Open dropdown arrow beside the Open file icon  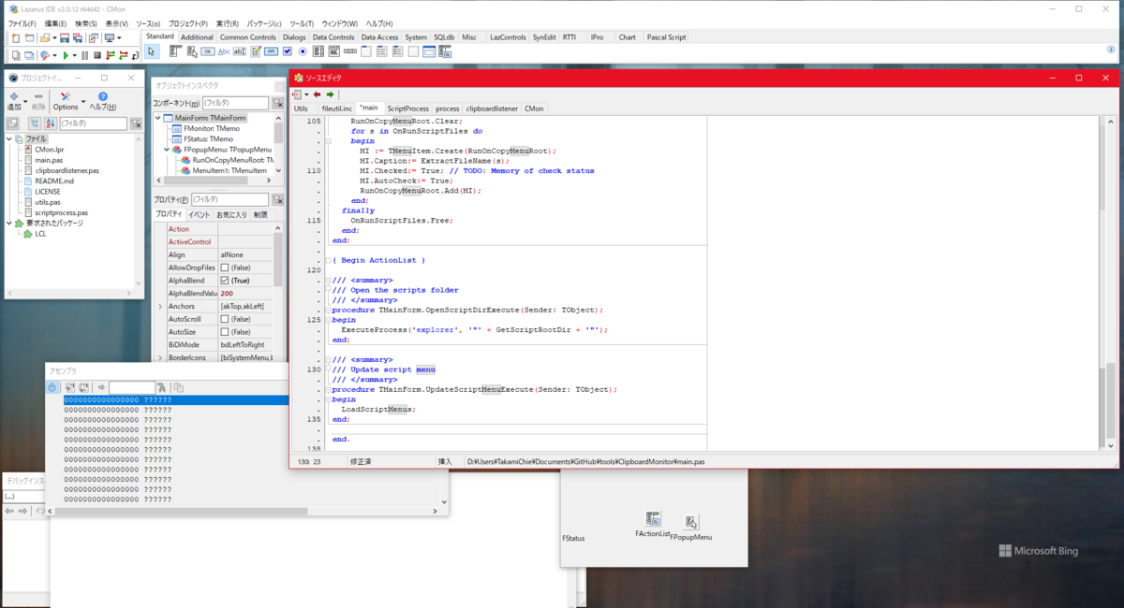point(54,38)
